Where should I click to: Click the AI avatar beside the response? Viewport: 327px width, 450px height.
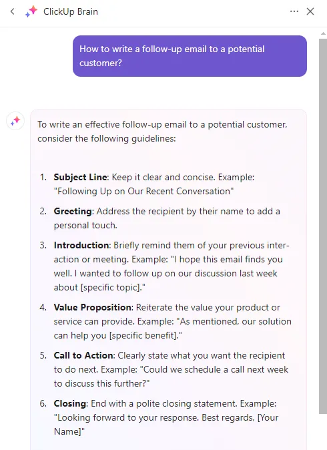pos(15,121)
